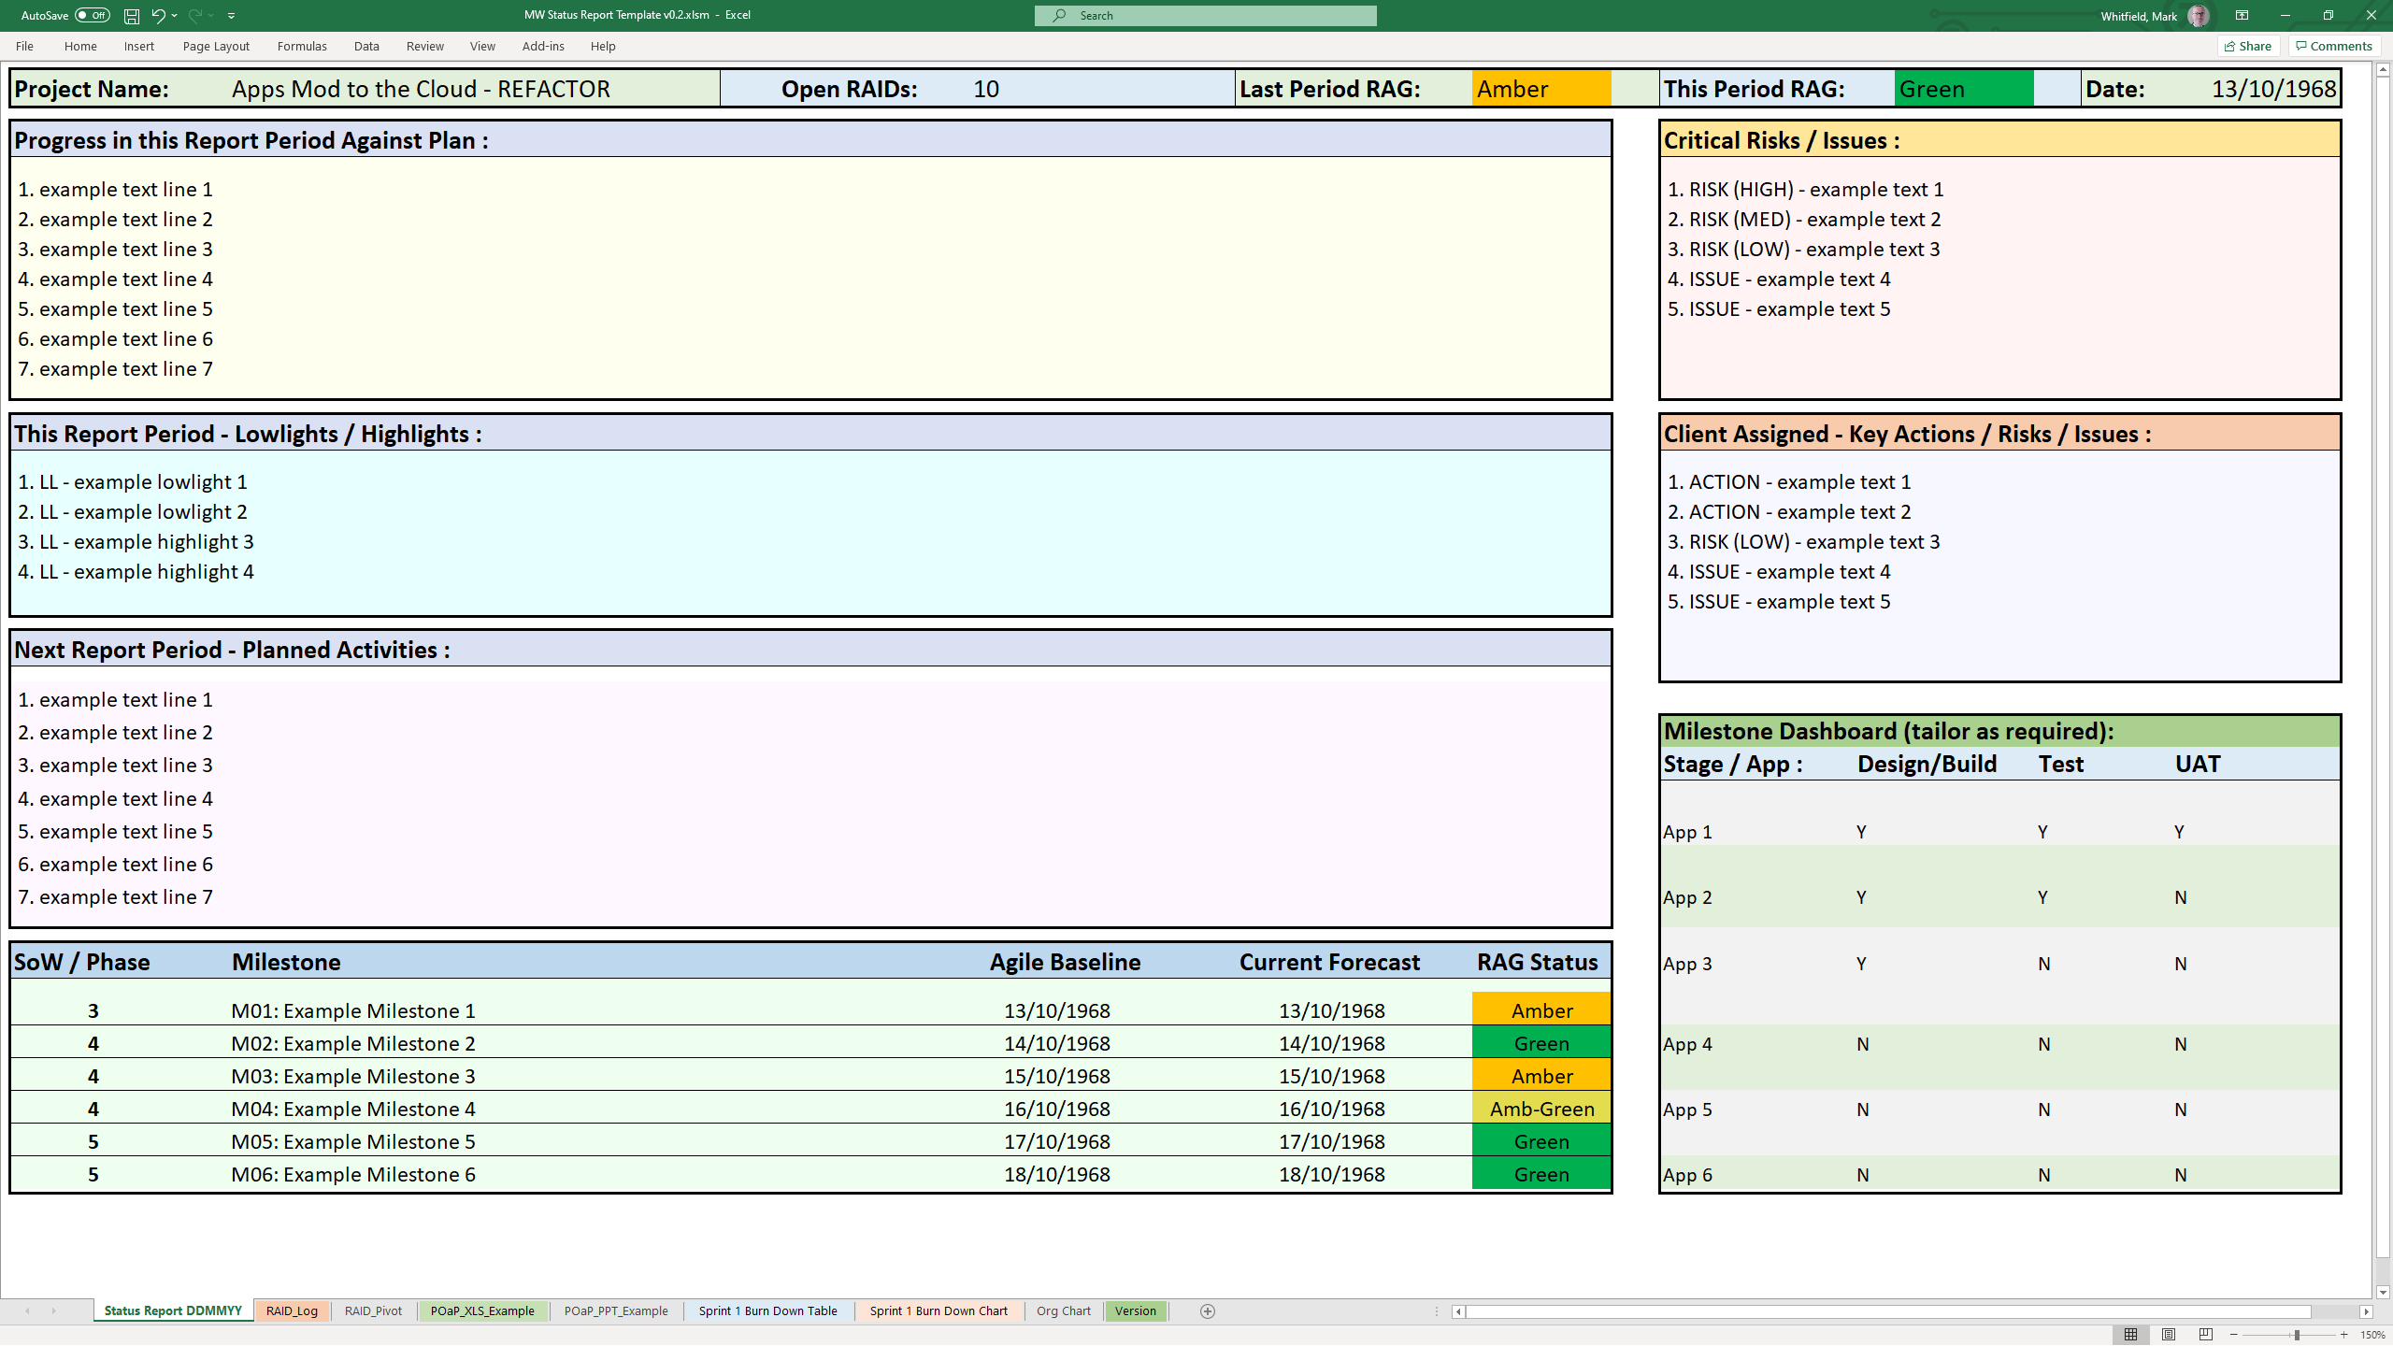The height and width of the screenshot is (1346, 2393).
Task: Click the Sprint 1 Burn Down Chart tab
Action: [x=937, y=1310]
